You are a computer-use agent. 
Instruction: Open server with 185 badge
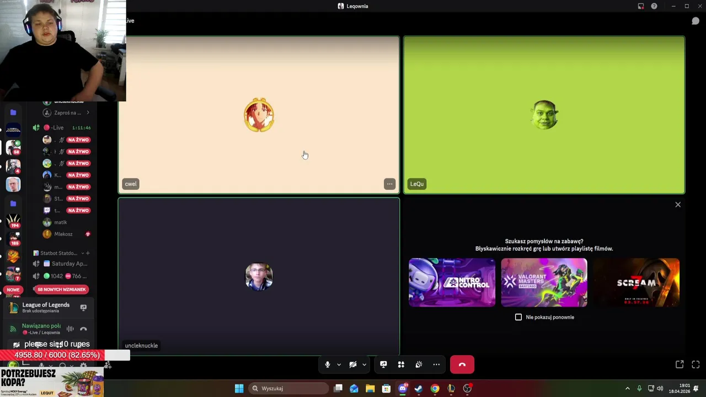pyautogui.click(x=13, y=239)
